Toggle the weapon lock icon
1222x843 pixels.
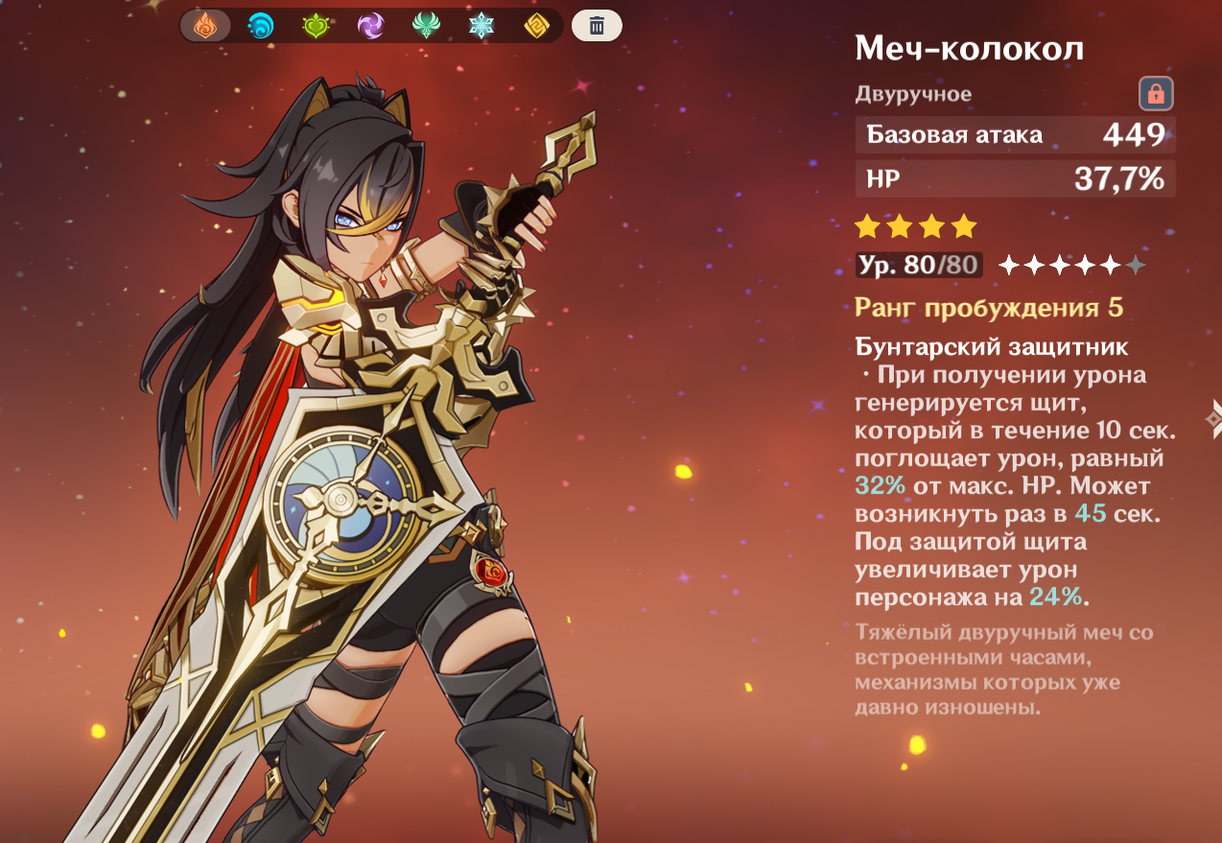[1156, 94]
